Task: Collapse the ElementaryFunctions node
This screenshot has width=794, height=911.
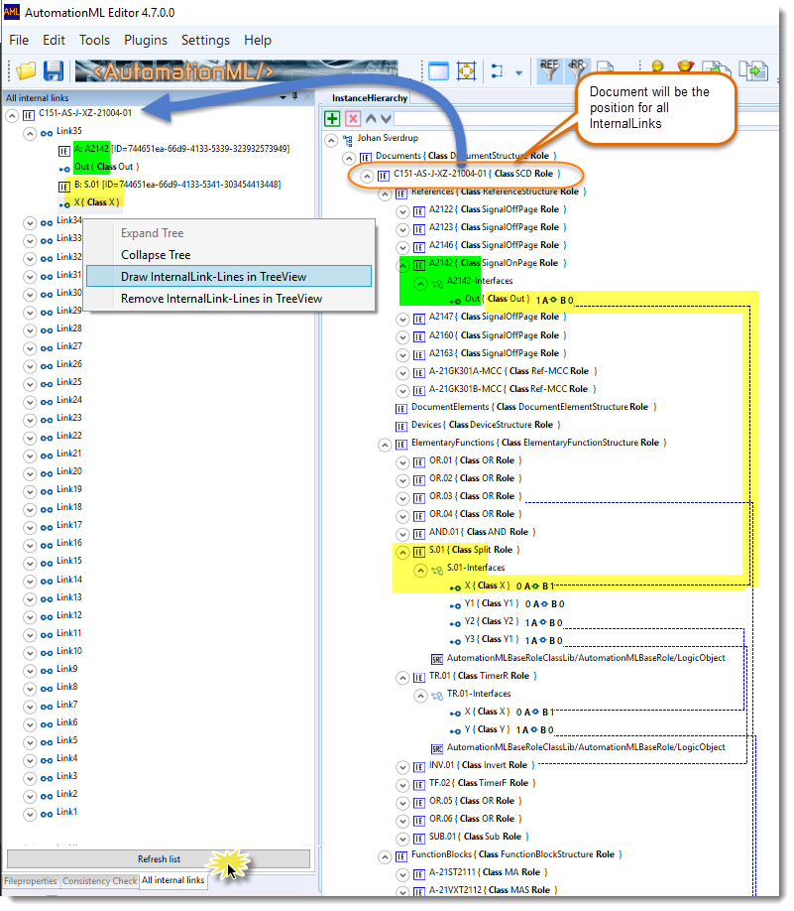Action: coord(385,445)
